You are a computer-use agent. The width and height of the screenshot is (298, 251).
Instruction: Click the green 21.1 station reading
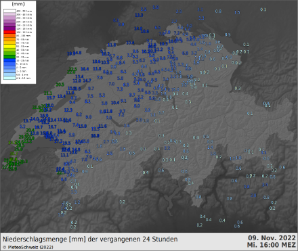[x=48, y=93]
